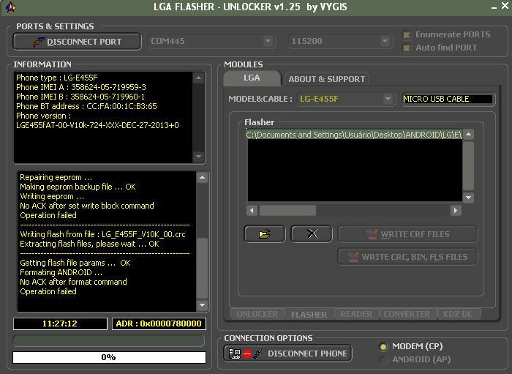Toggle Auto find PORT checkbox
Screen dimensions: 512x374
(406, 48)
